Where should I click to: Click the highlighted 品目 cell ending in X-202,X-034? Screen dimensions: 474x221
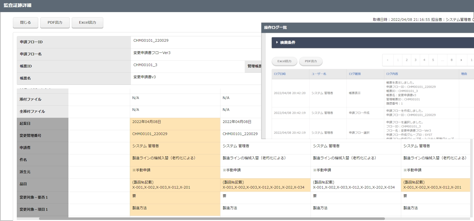pyautogui.click(x=265, y=185)
